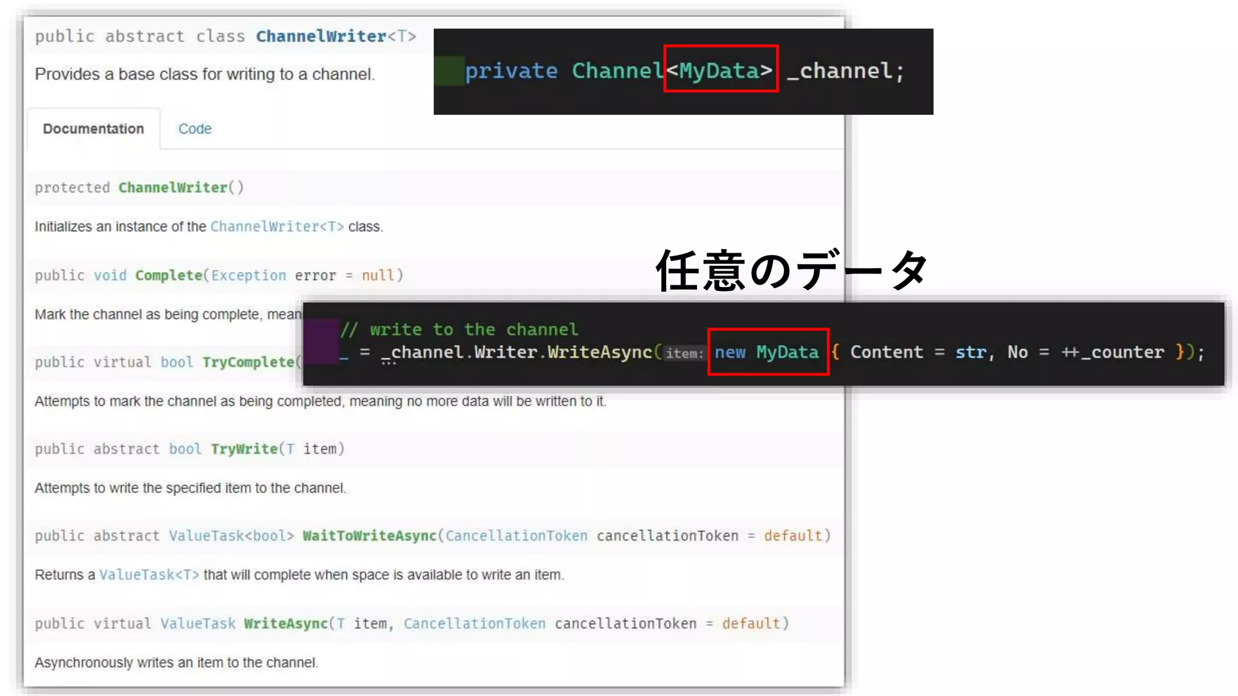Click ValueTask<bool> return type
Image resolution: width=1238 pixels, height=696 pixels.
(231, 536)
